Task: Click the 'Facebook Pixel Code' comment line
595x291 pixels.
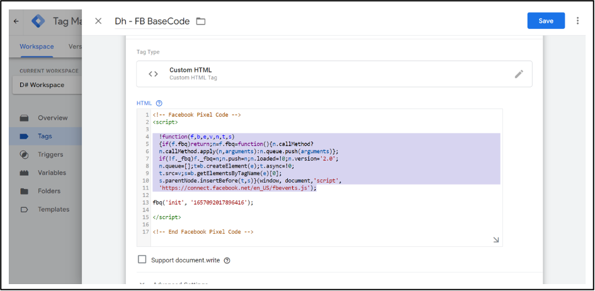Action: click(x=196, y=115)
